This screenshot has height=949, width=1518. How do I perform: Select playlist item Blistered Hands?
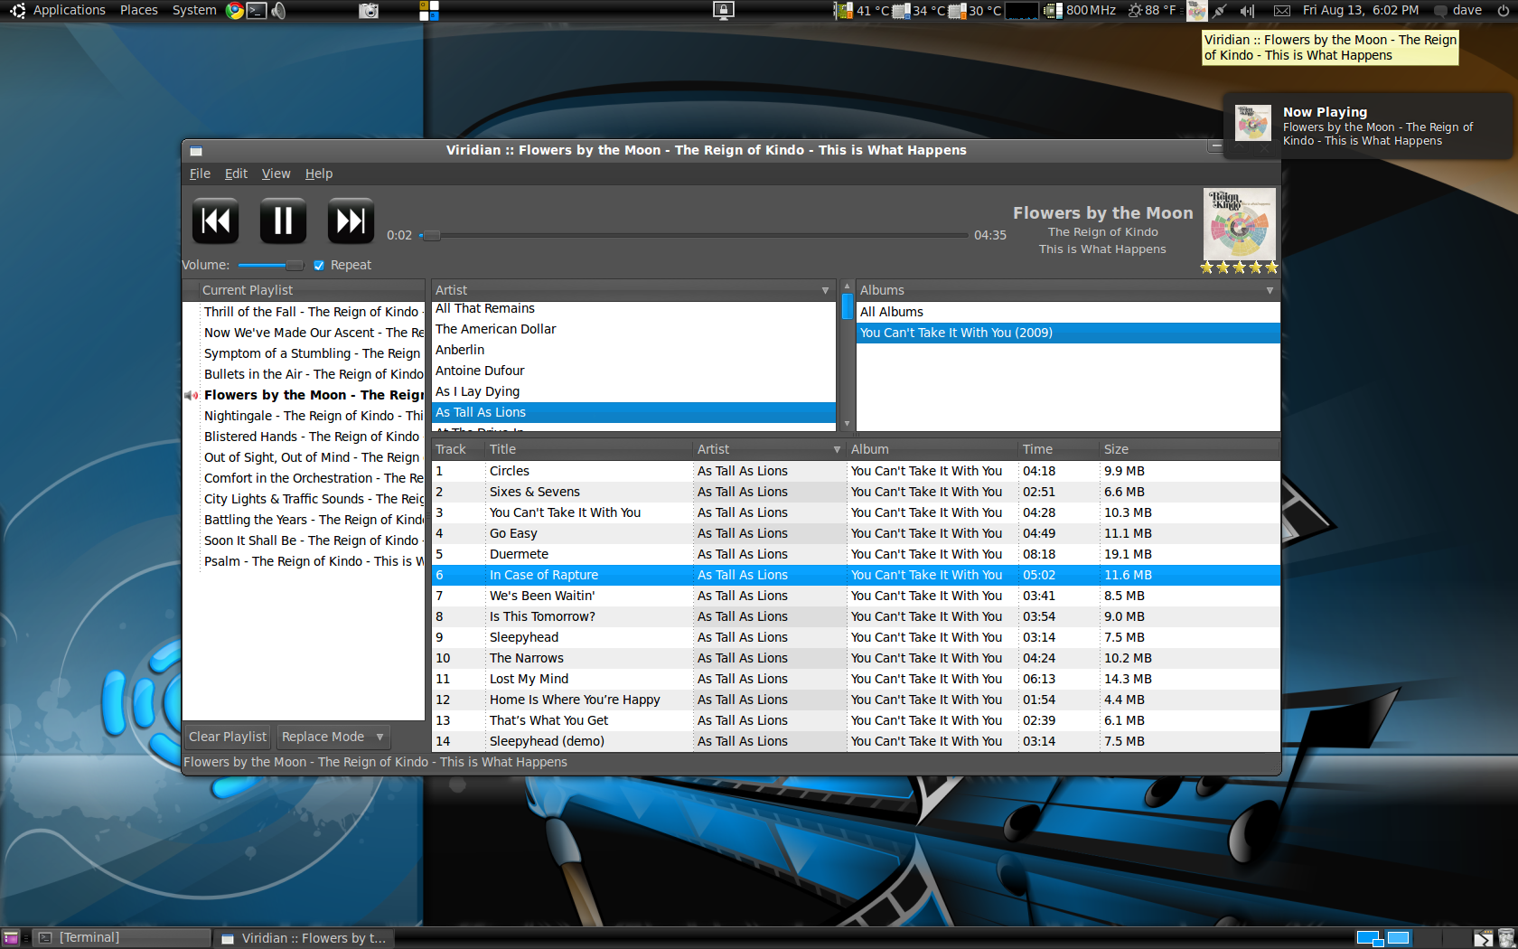[304, 437]
